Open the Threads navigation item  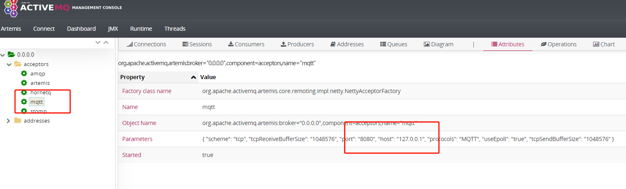coord(175,29)
